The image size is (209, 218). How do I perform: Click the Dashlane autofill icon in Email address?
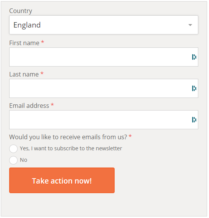(x=194, y=120)
